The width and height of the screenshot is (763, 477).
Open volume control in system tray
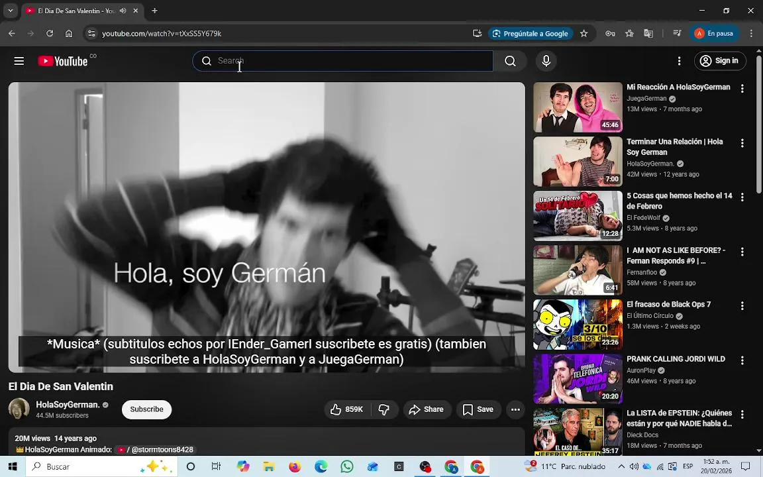(634, 466)
